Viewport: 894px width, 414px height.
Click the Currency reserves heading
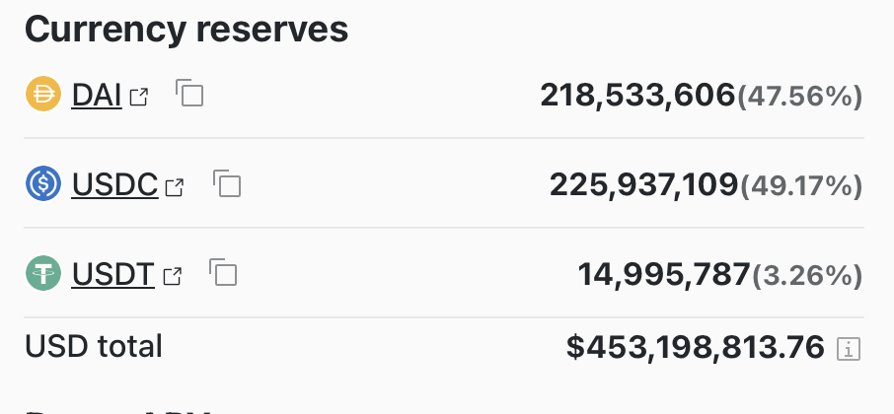tap(186, 29)
